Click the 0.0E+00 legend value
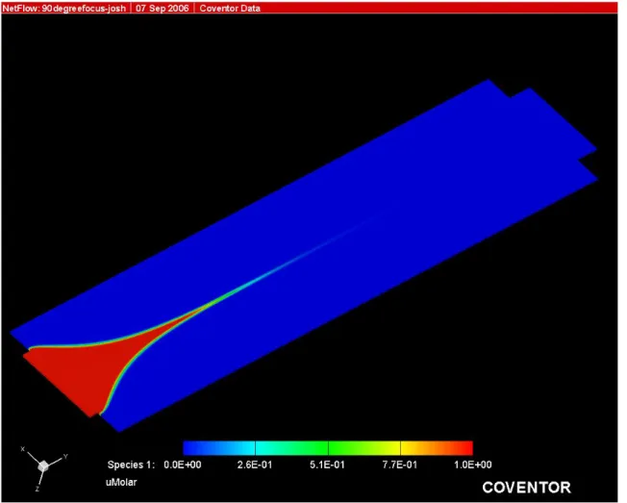This screenshot has height=503, width=627. pos(183,465)
